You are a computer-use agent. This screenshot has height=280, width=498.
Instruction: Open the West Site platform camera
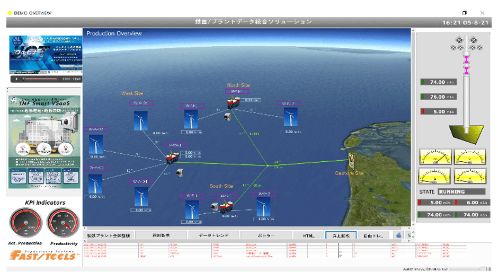pyautogui.click(x=180, y=172)
